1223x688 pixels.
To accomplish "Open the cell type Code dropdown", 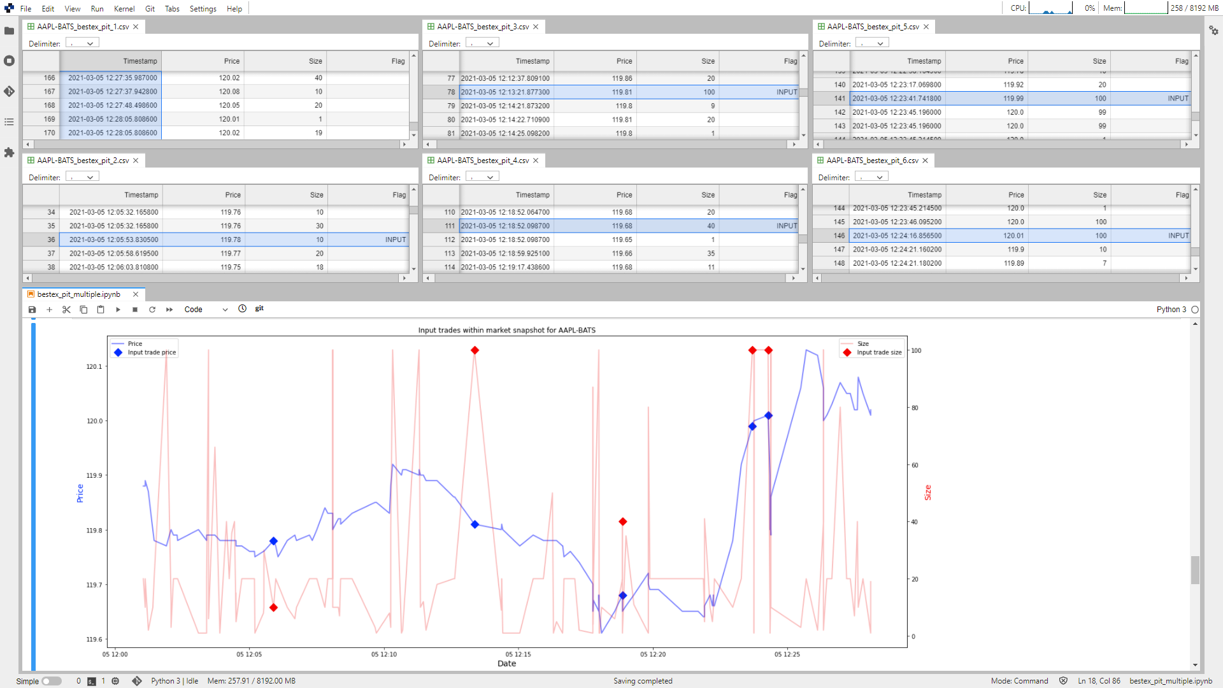I will pos(205,310).
